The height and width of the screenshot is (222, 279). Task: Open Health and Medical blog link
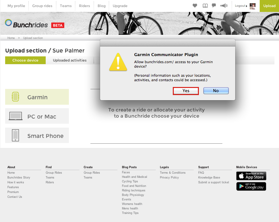tap(135, 177)
